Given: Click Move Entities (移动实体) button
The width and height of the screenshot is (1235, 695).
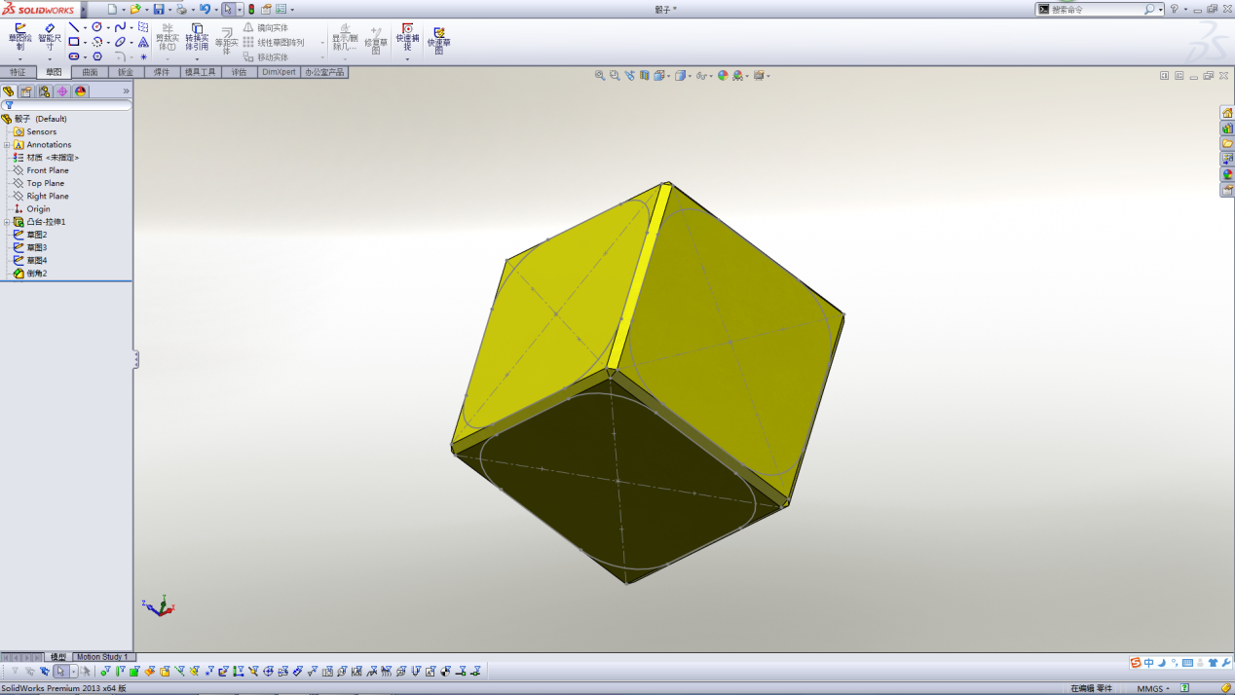Looking at the screenshot, I should coord(265,57).
